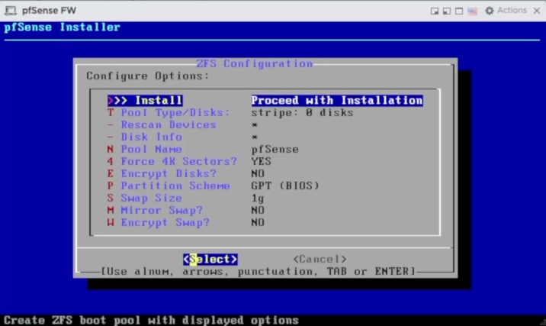Click the Cancel button
This screenshot has height=326, width=546.
point(320,260)
